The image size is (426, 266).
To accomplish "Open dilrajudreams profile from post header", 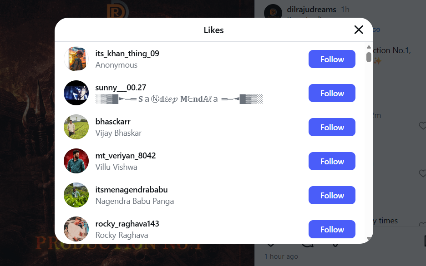I will pos(312,10).
